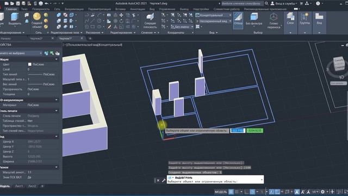Screen dimensions: 348x196
Task: Click the solid Union icon in Редактирование тела
Action: click(x=59, y=15)
